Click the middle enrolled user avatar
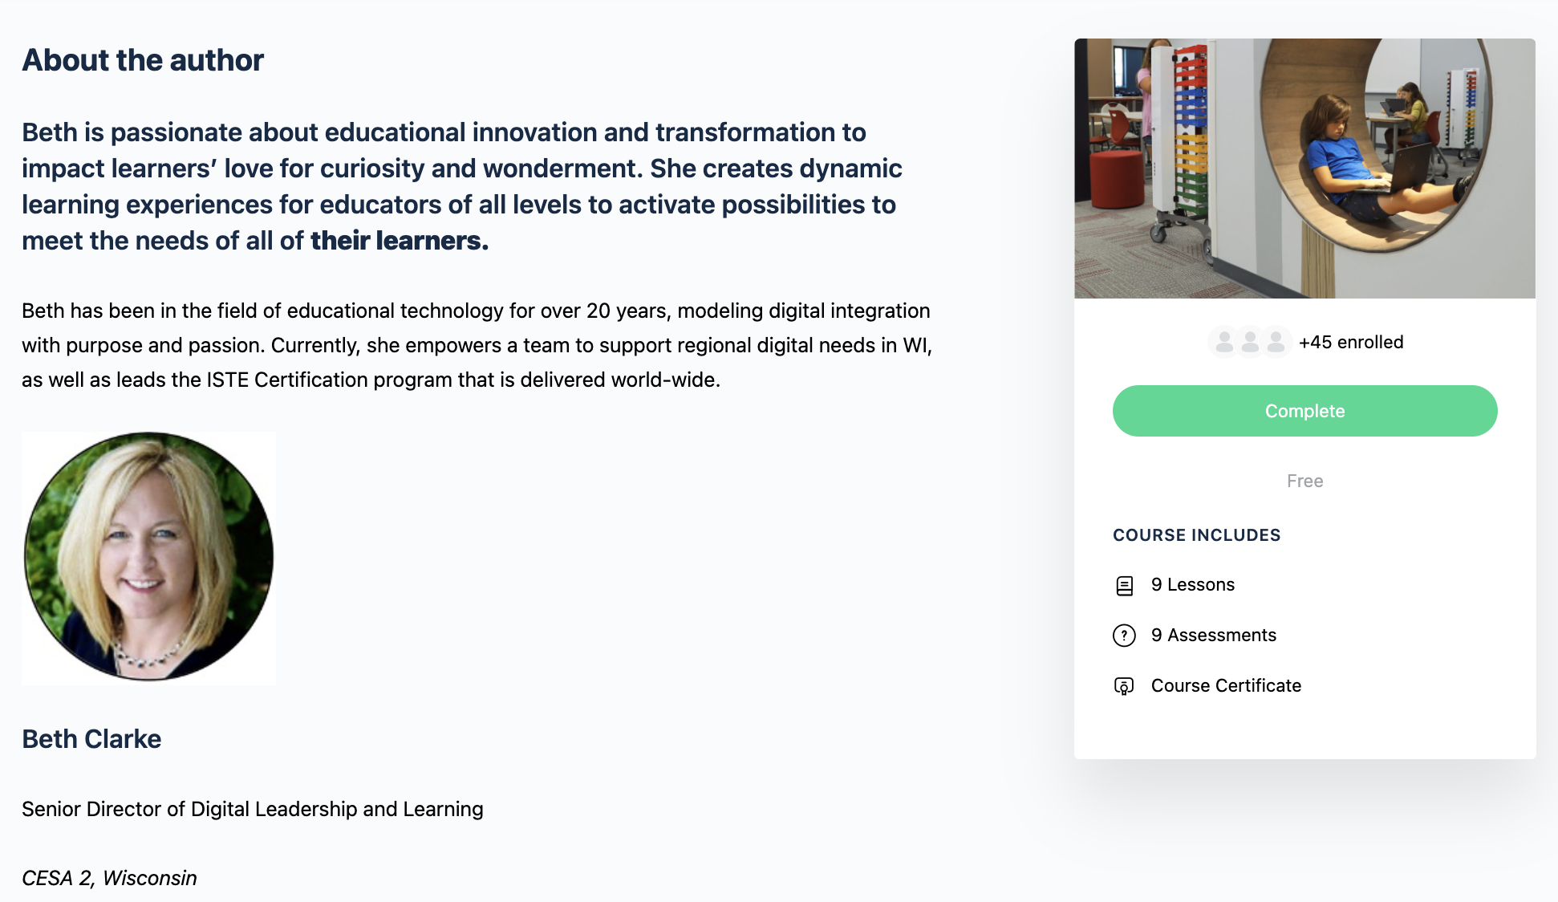This screenshot has width=1558, height=902. 1250,342
